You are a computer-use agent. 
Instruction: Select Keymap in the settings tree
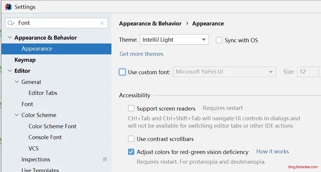[x=25, y=60]
